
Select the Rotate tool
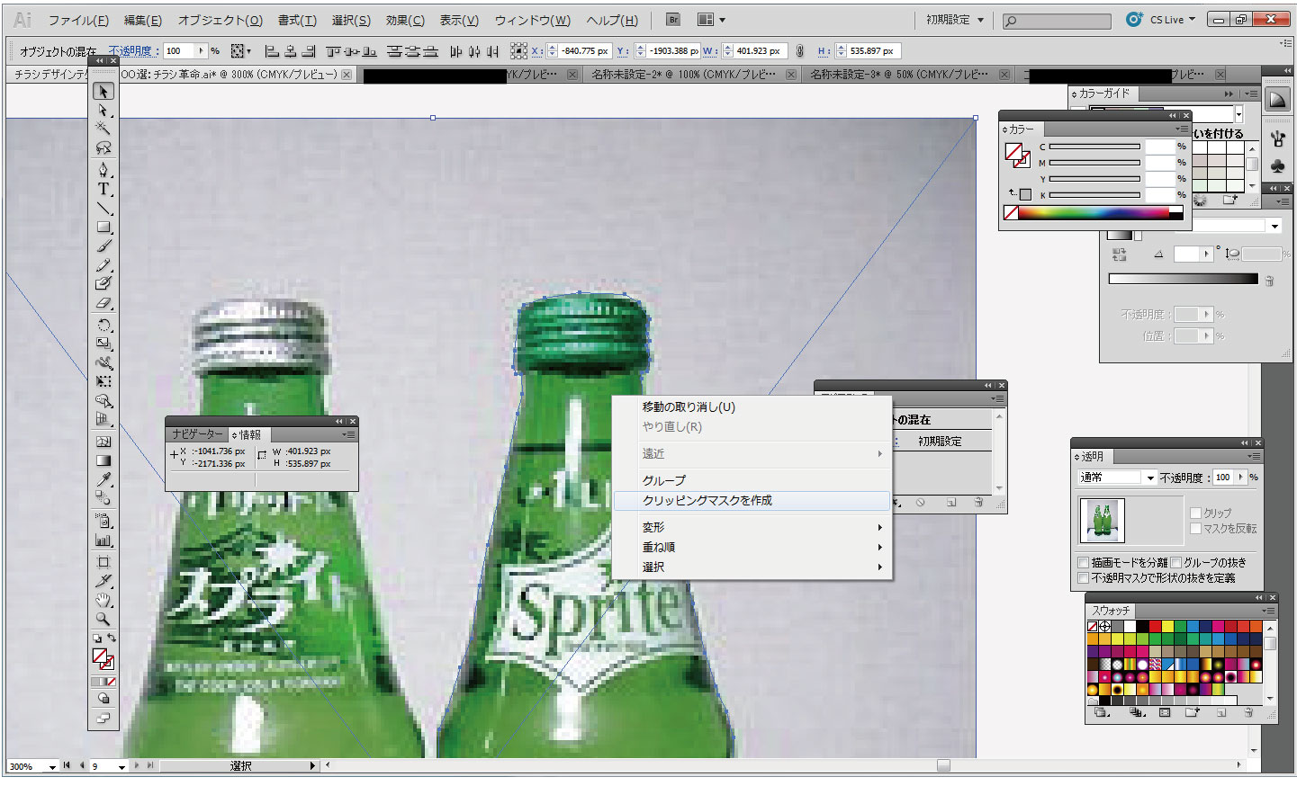[104, 326]
